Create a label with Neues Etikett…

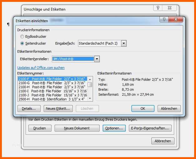(58, 108)
